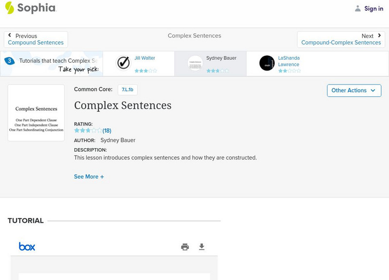This screenshot has width=389, height=280.
Task: Print the tutorial document
Action: click(185, 247)
